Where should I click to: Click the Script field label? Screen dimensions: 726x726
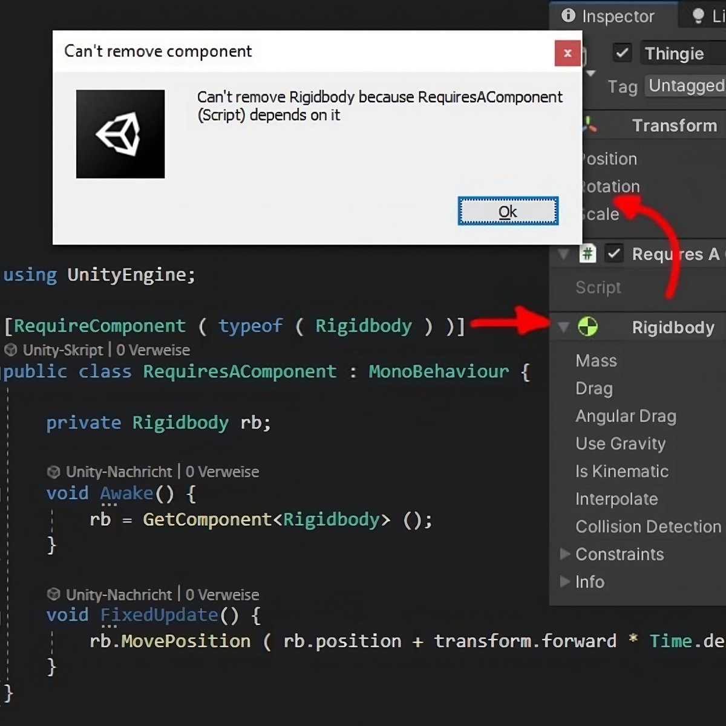[598, 287]
